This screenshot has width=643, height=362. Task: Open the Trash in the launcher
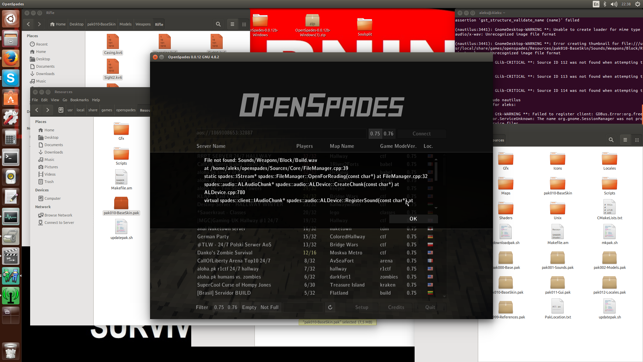coord(11,351)
